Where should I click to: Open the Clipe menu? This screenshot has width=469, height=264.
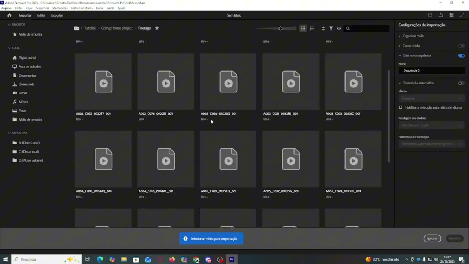[29, 8]
